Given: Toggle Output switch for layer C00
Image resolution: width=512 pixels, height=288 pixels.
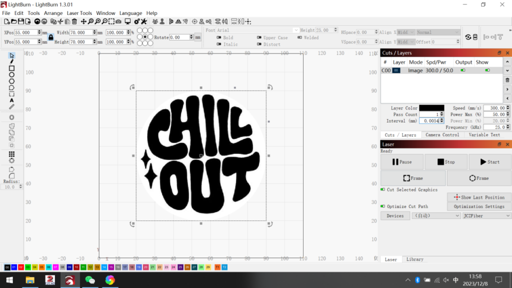Looking at the screenshot, I should click(463, 70).
